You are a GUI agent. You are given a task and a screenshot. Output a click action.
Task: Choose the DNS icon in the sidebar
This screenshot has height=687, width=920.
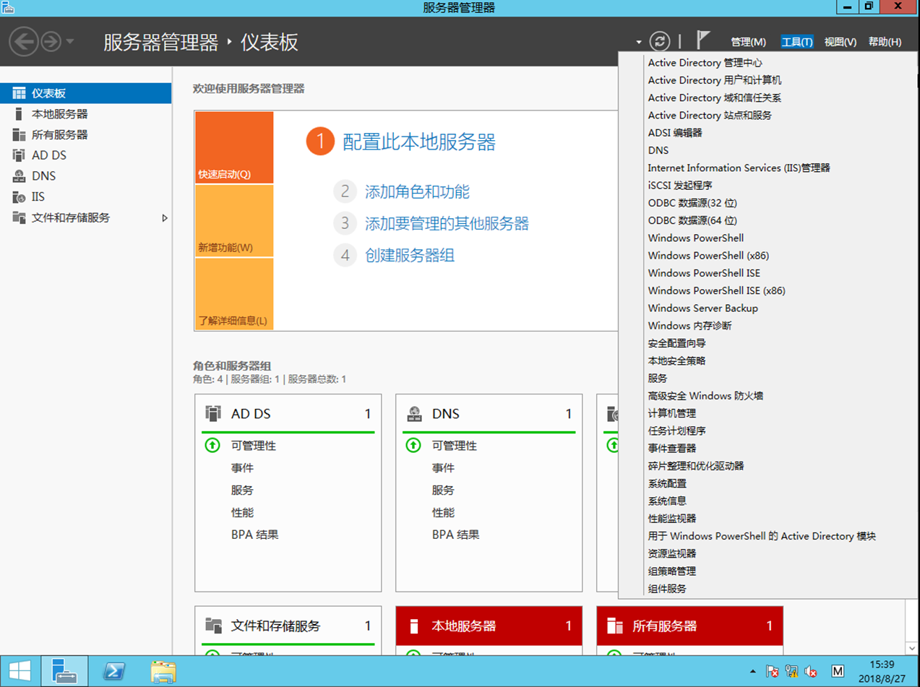pyautogui.click(x=19, y=176)
